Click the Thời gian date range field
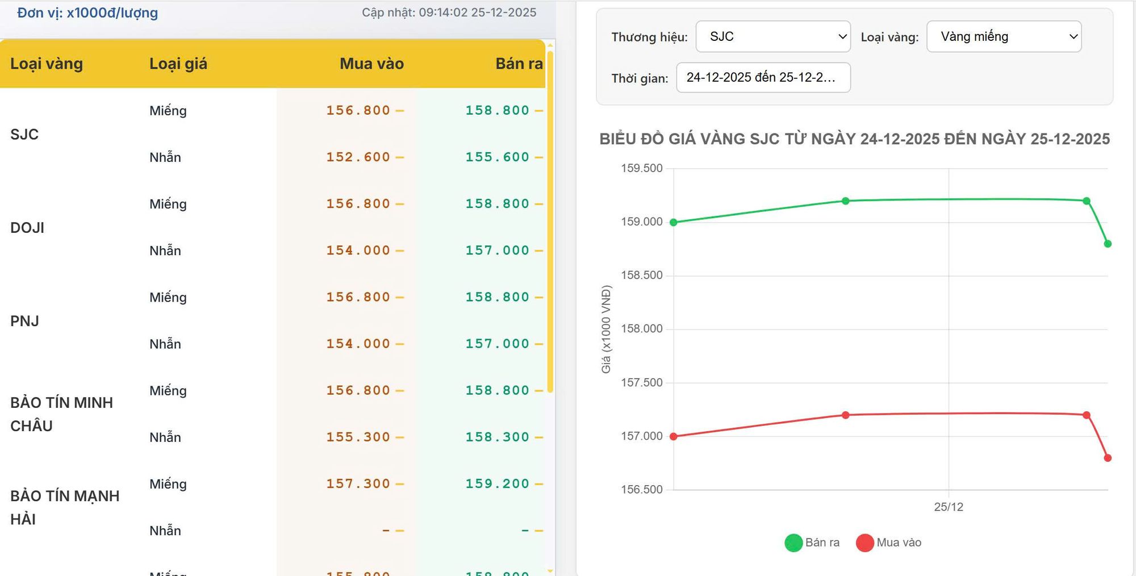This screenshot has width=1136, height=576. (x=763, y=78)
